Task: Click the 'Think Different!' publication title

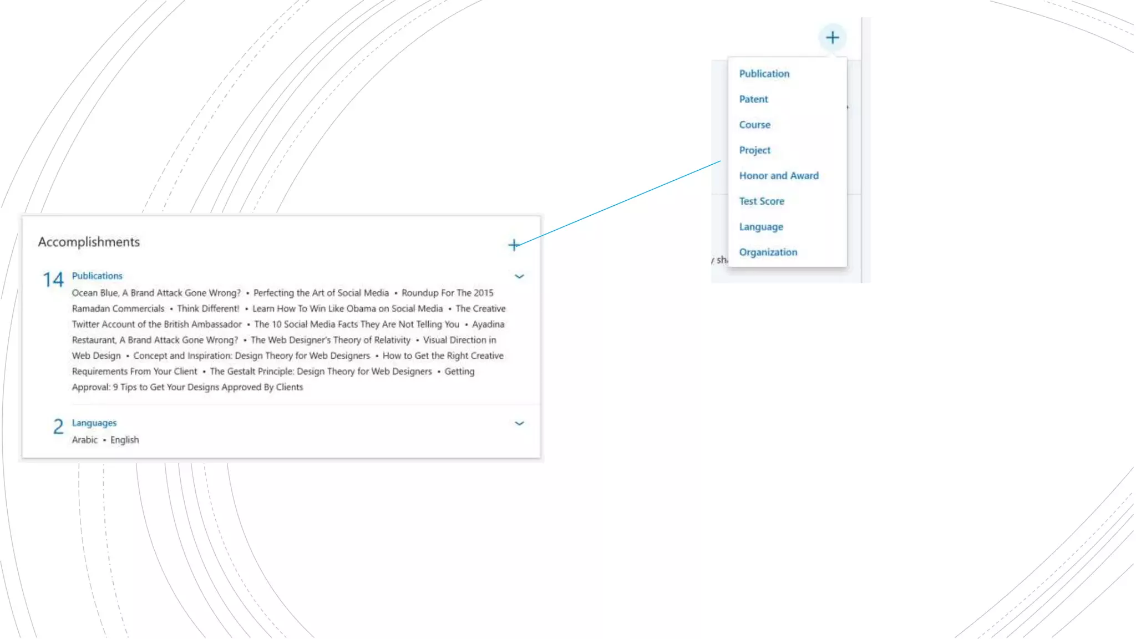Action: coord(208,308)
